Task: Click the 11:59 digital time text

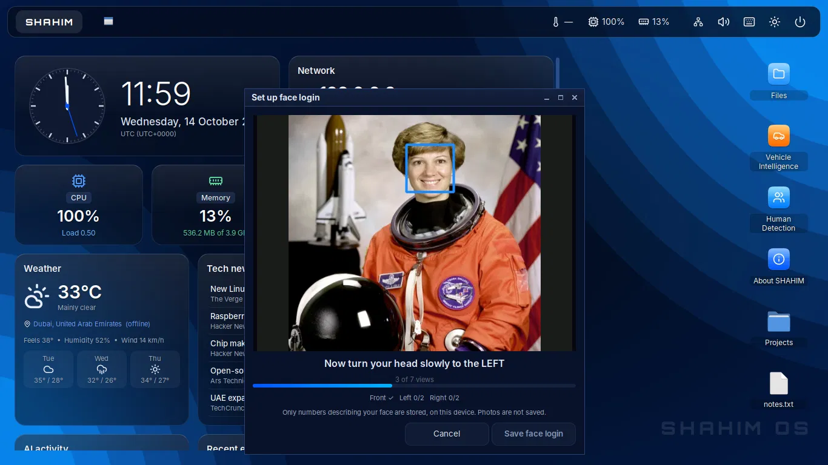Action: [156, 94]
